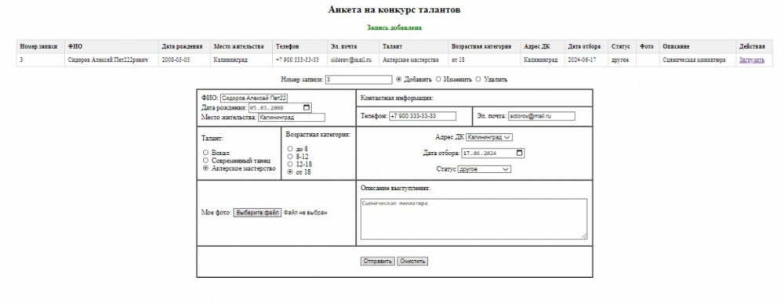
Task: Open the birth date calendar picker icon
Action: pyautogui.click(x=306, y=107)
